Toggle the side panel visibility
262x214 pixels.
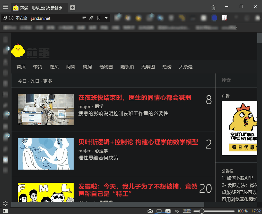click(x=5, y=211)
